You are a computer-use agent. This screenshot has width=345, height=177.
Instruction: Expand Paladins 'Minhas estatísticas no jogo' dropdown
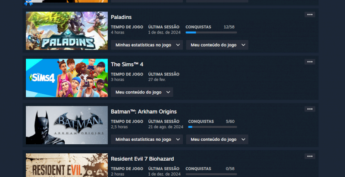click(x=147, y=45)
